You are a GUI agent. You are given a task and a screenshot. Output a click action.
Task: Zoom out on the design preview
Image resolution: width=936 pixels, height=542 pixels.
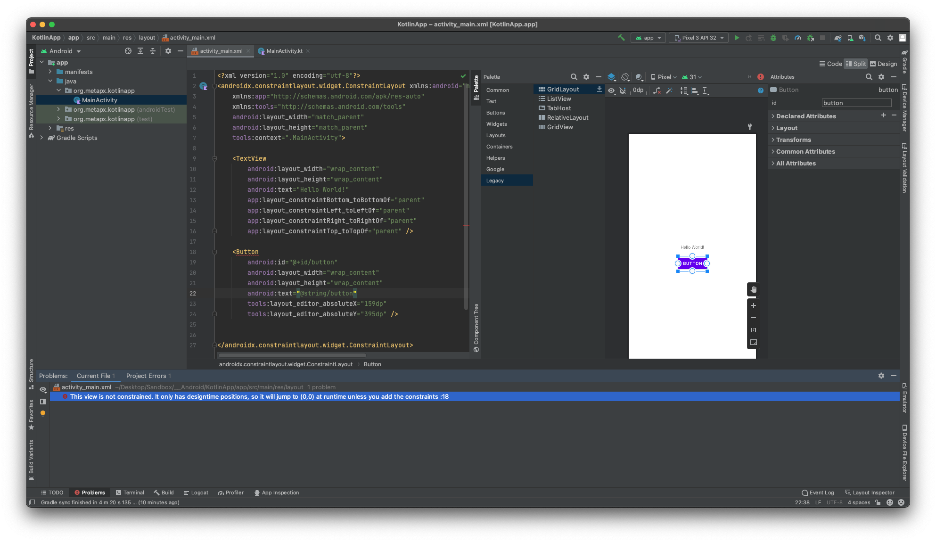pyautogui.click(x=754, y=318)
